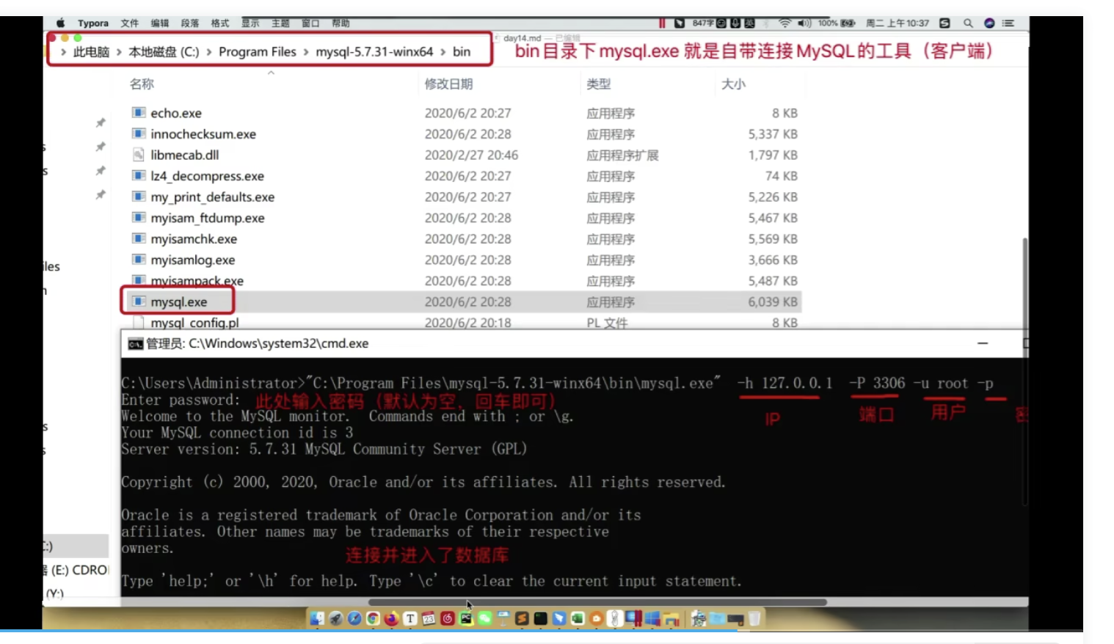Expand chevron before bin in path

pyautogui.click(x=443, y=52)
